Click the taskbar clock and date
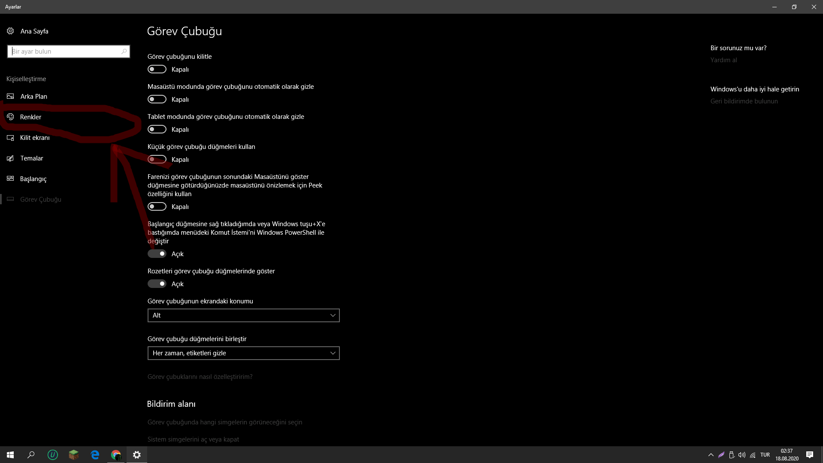Image resolution: width=823 pixels, height=463 pixels. [787, 455]
